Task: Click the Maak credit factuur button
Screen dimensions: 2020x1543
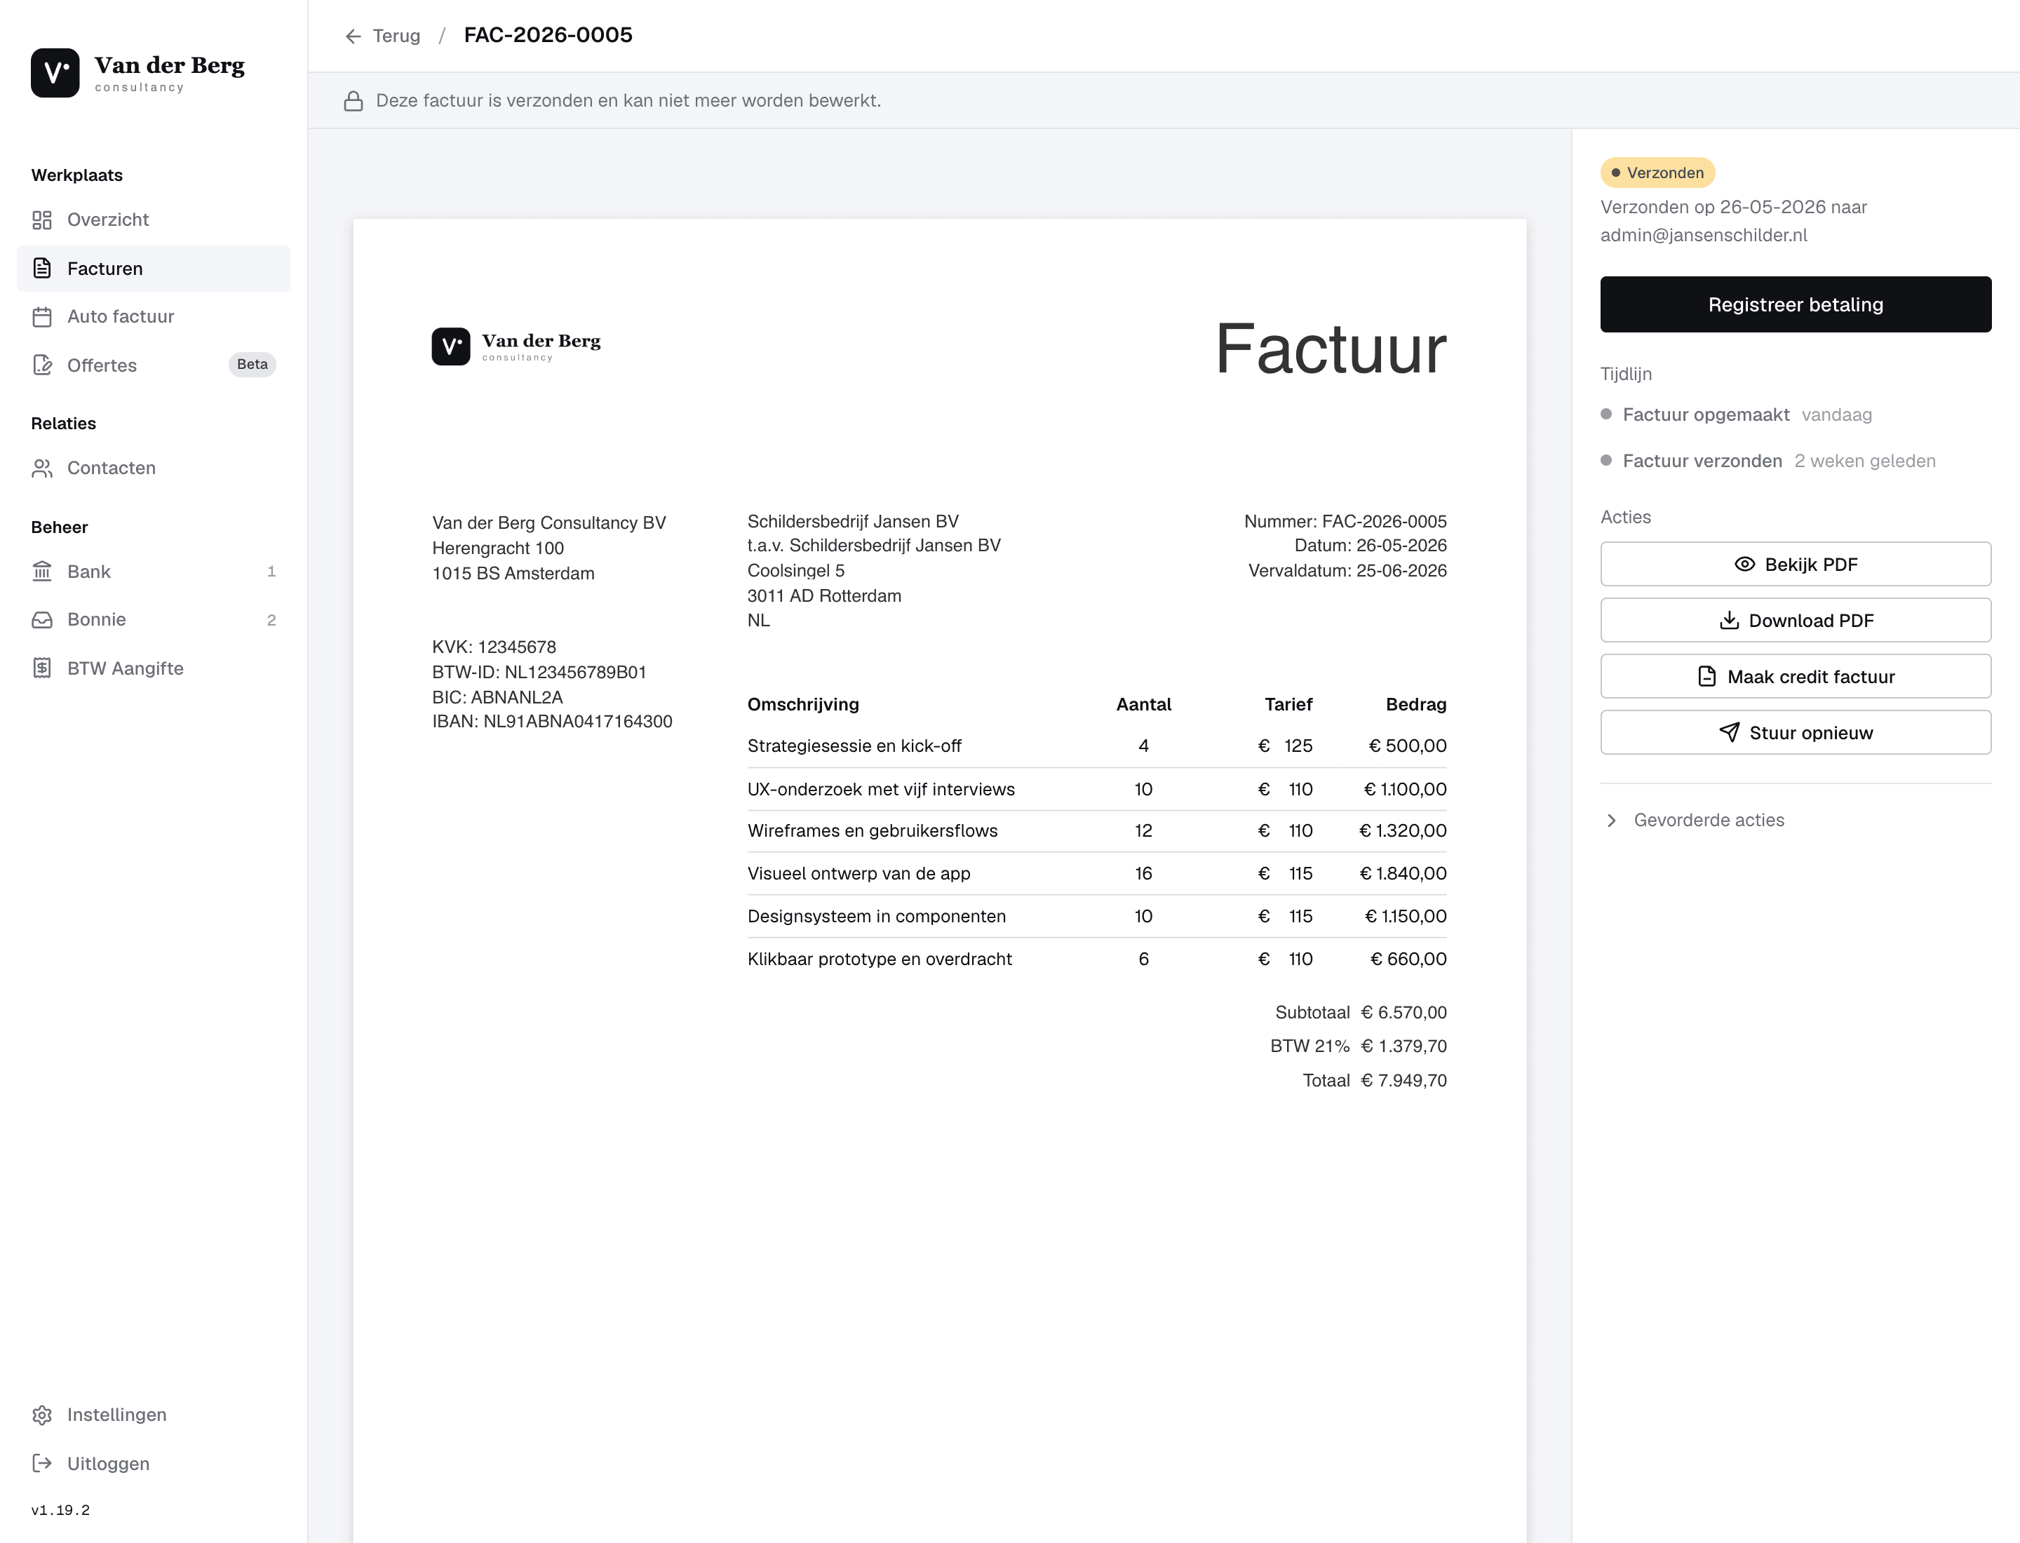Action: pos(1796,676)
